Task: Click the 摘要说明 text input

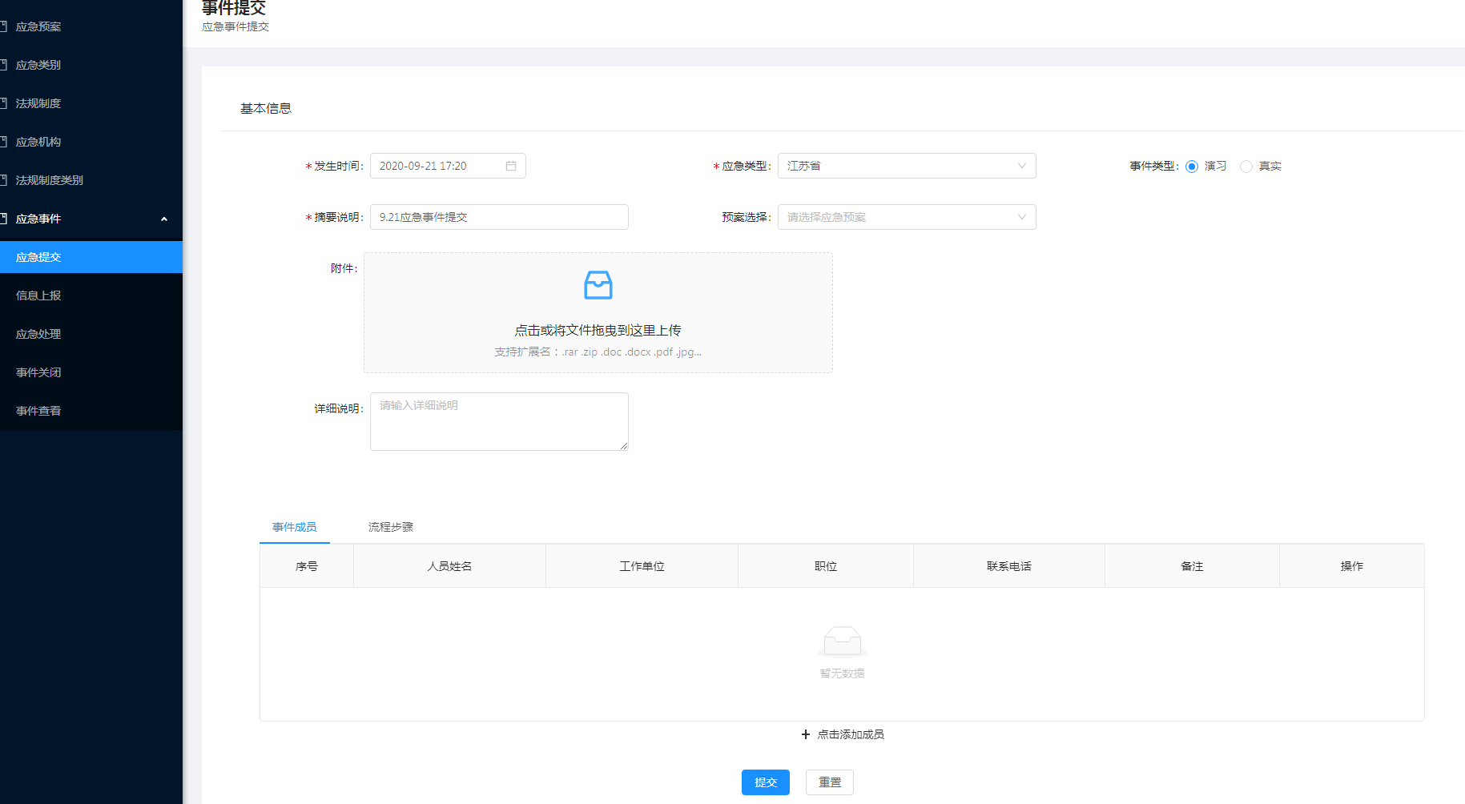Action: click(499, 217)
